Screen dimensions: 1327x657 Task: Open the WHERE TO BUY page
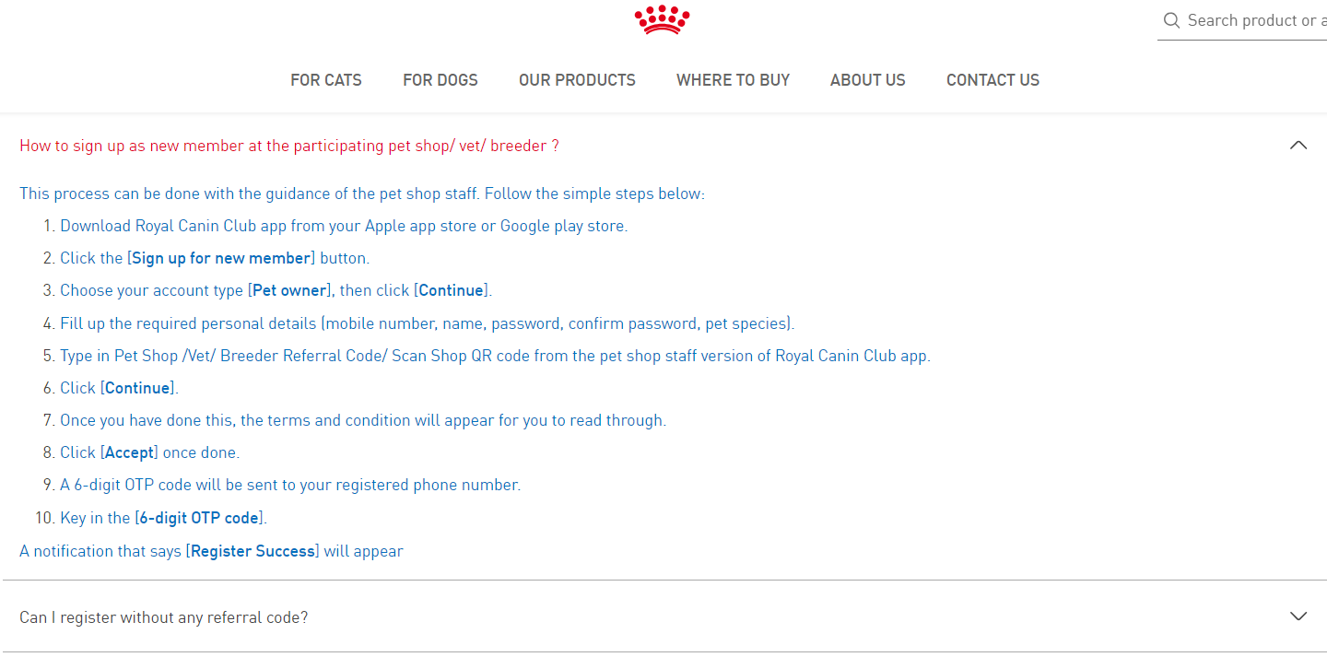click(x=733, y=80)
